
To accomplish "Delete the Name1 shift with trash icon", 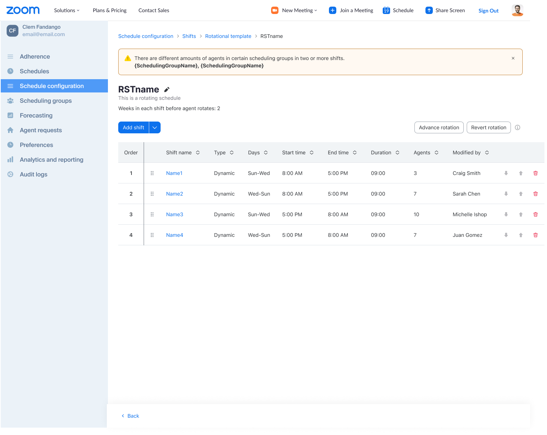I will pos(536,173).
